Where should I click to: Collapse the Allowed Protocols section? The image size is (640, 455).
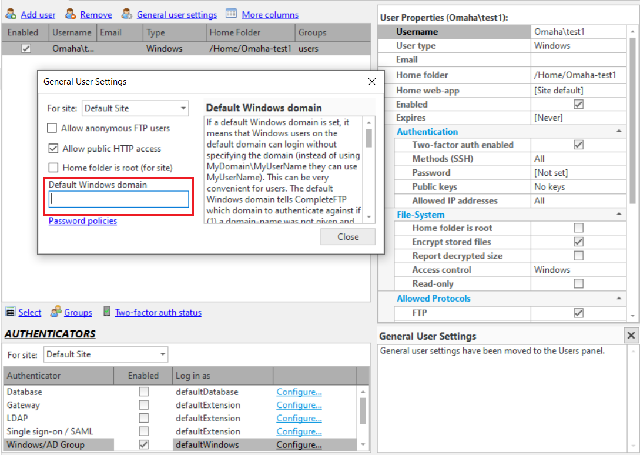tap(619, 298)
